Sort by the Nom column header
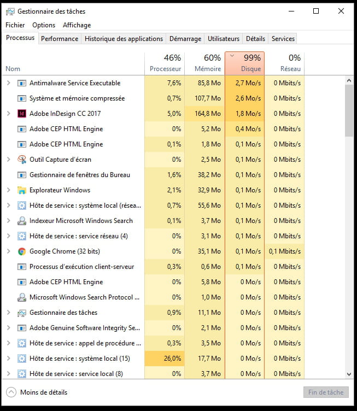Viewport: 357px width, 411px height. (73, 64)
